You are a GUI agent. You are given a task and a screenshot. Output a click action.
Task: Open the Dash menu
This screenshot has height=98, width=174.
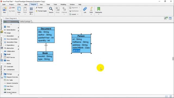[4, 4]
